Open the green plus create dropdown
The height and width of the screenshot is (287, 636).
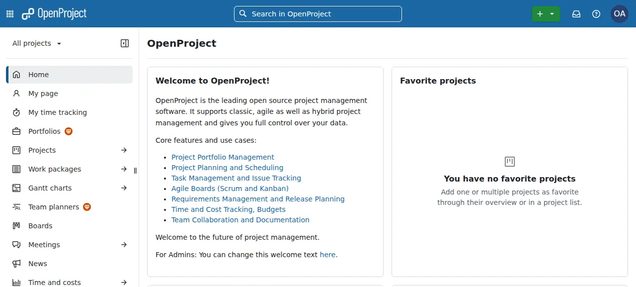pos(546,14)
